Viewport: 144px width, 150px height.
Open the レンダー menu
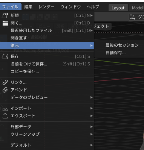tap(46, 7)
